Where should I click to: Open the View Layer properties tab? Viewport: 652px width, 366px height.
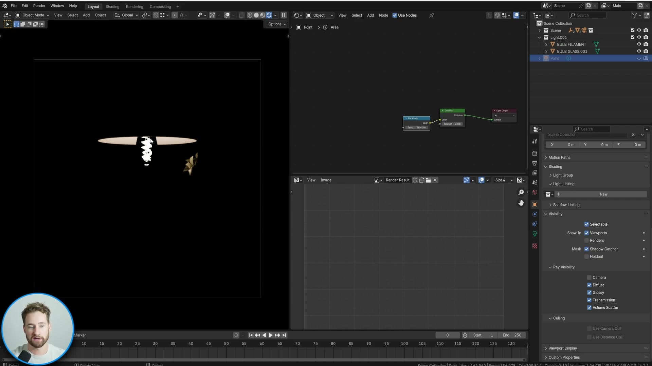point(535,173)
